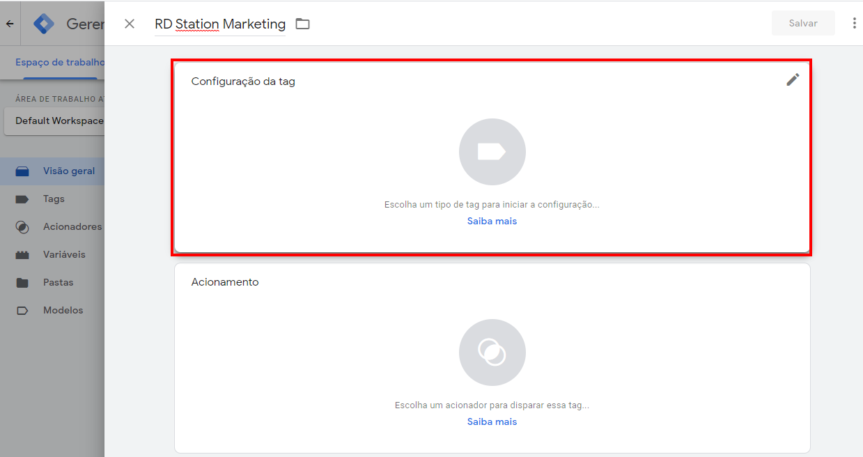Click Saiba mais in the Acionamento section

tap(492, 421)
